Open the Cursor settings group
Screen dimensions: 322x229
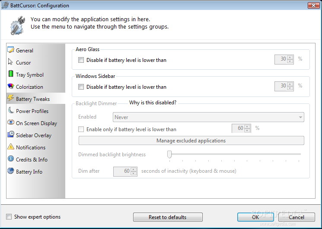coord(36,62)
